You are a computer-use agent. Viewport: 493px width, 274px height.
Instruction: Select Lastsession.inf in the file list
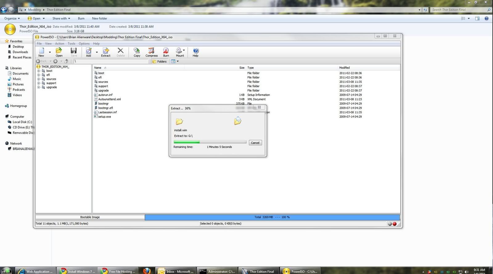(107, 112)
